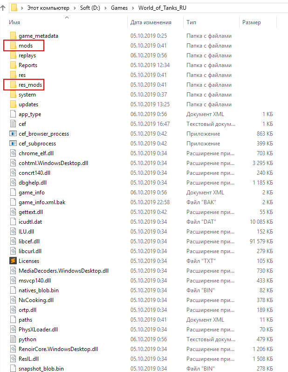Click the app_type XML file icon
This screenshot has width=288, height=372.
(x=13, y=114)
